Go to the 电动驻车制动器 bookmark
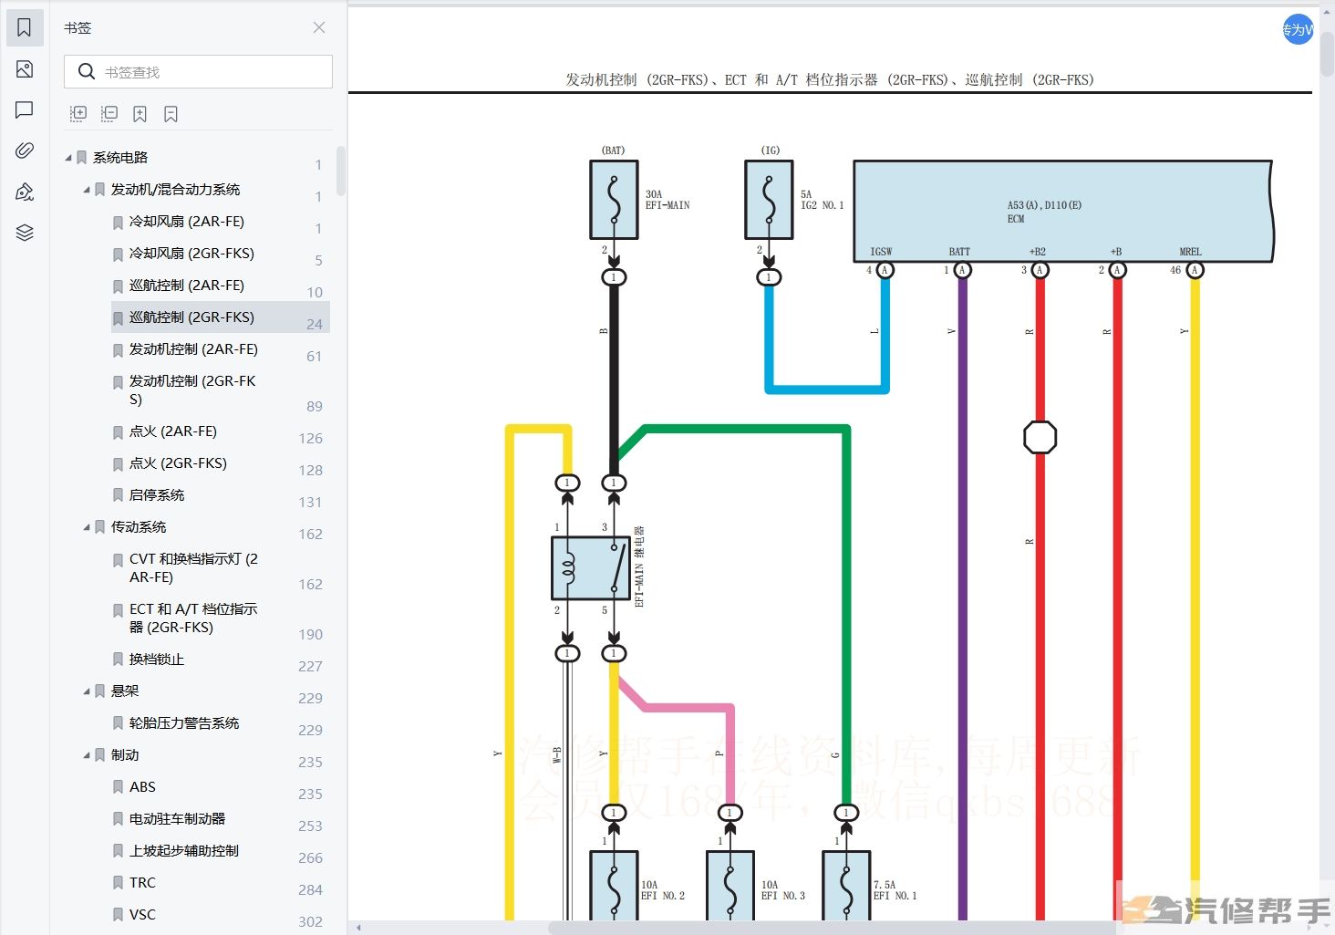Viewport: 1335px width, 935px height. pos(177,819)
